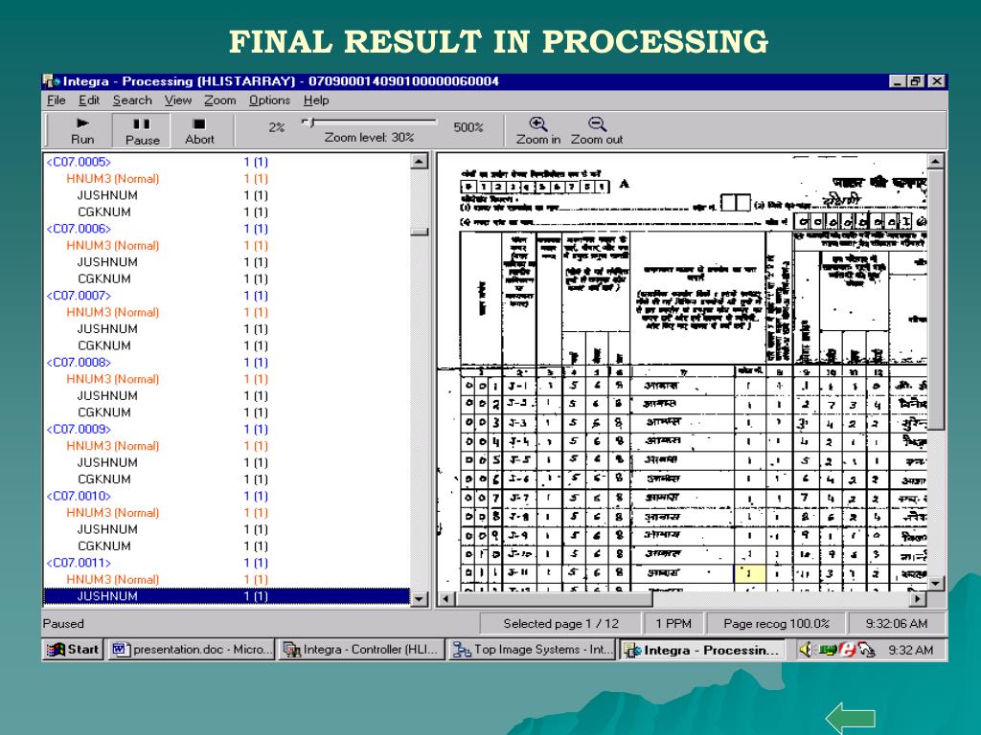Screen dimensions: 981x735
Task: Select the <C07.0009> tree node
Action: tap(79, 430)
